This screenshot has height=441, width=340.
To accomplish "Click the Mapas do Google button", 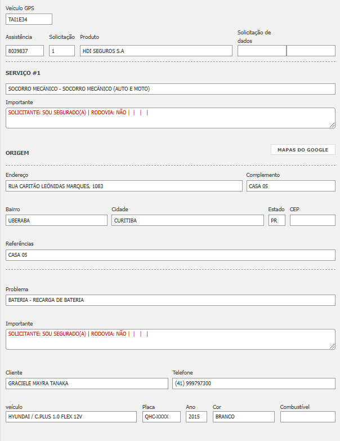I will coord(303,150).
